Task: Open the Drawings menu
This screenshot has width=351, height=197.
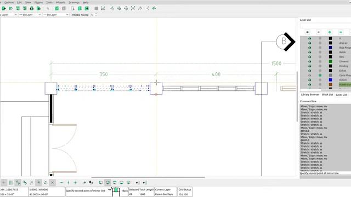Action: (x=74, y=2)
